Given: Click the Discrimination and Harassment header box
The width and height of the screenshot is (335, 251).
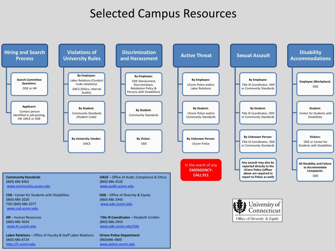Looking at the screenshot, I should pyautogui.click(x=139, y=56).
